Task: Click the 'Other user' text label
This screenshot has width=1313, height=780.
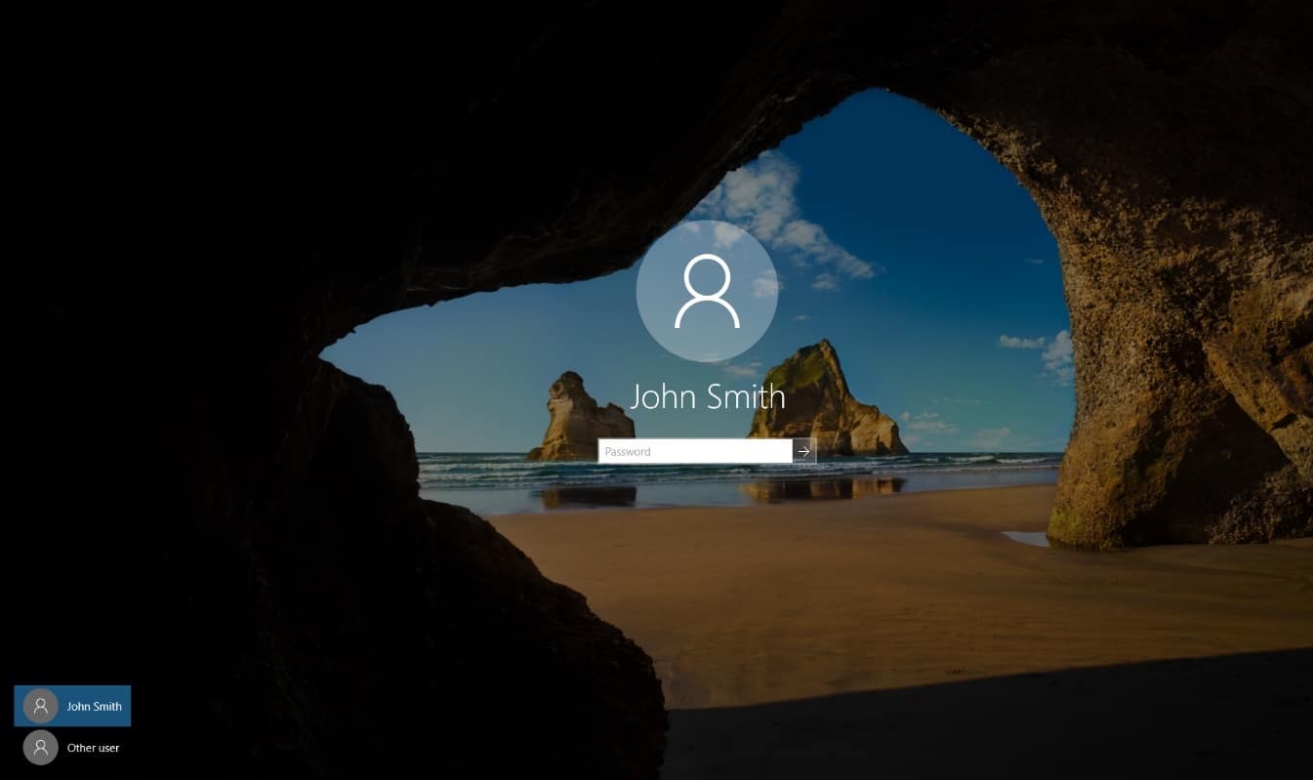Action: coord(94,748)
